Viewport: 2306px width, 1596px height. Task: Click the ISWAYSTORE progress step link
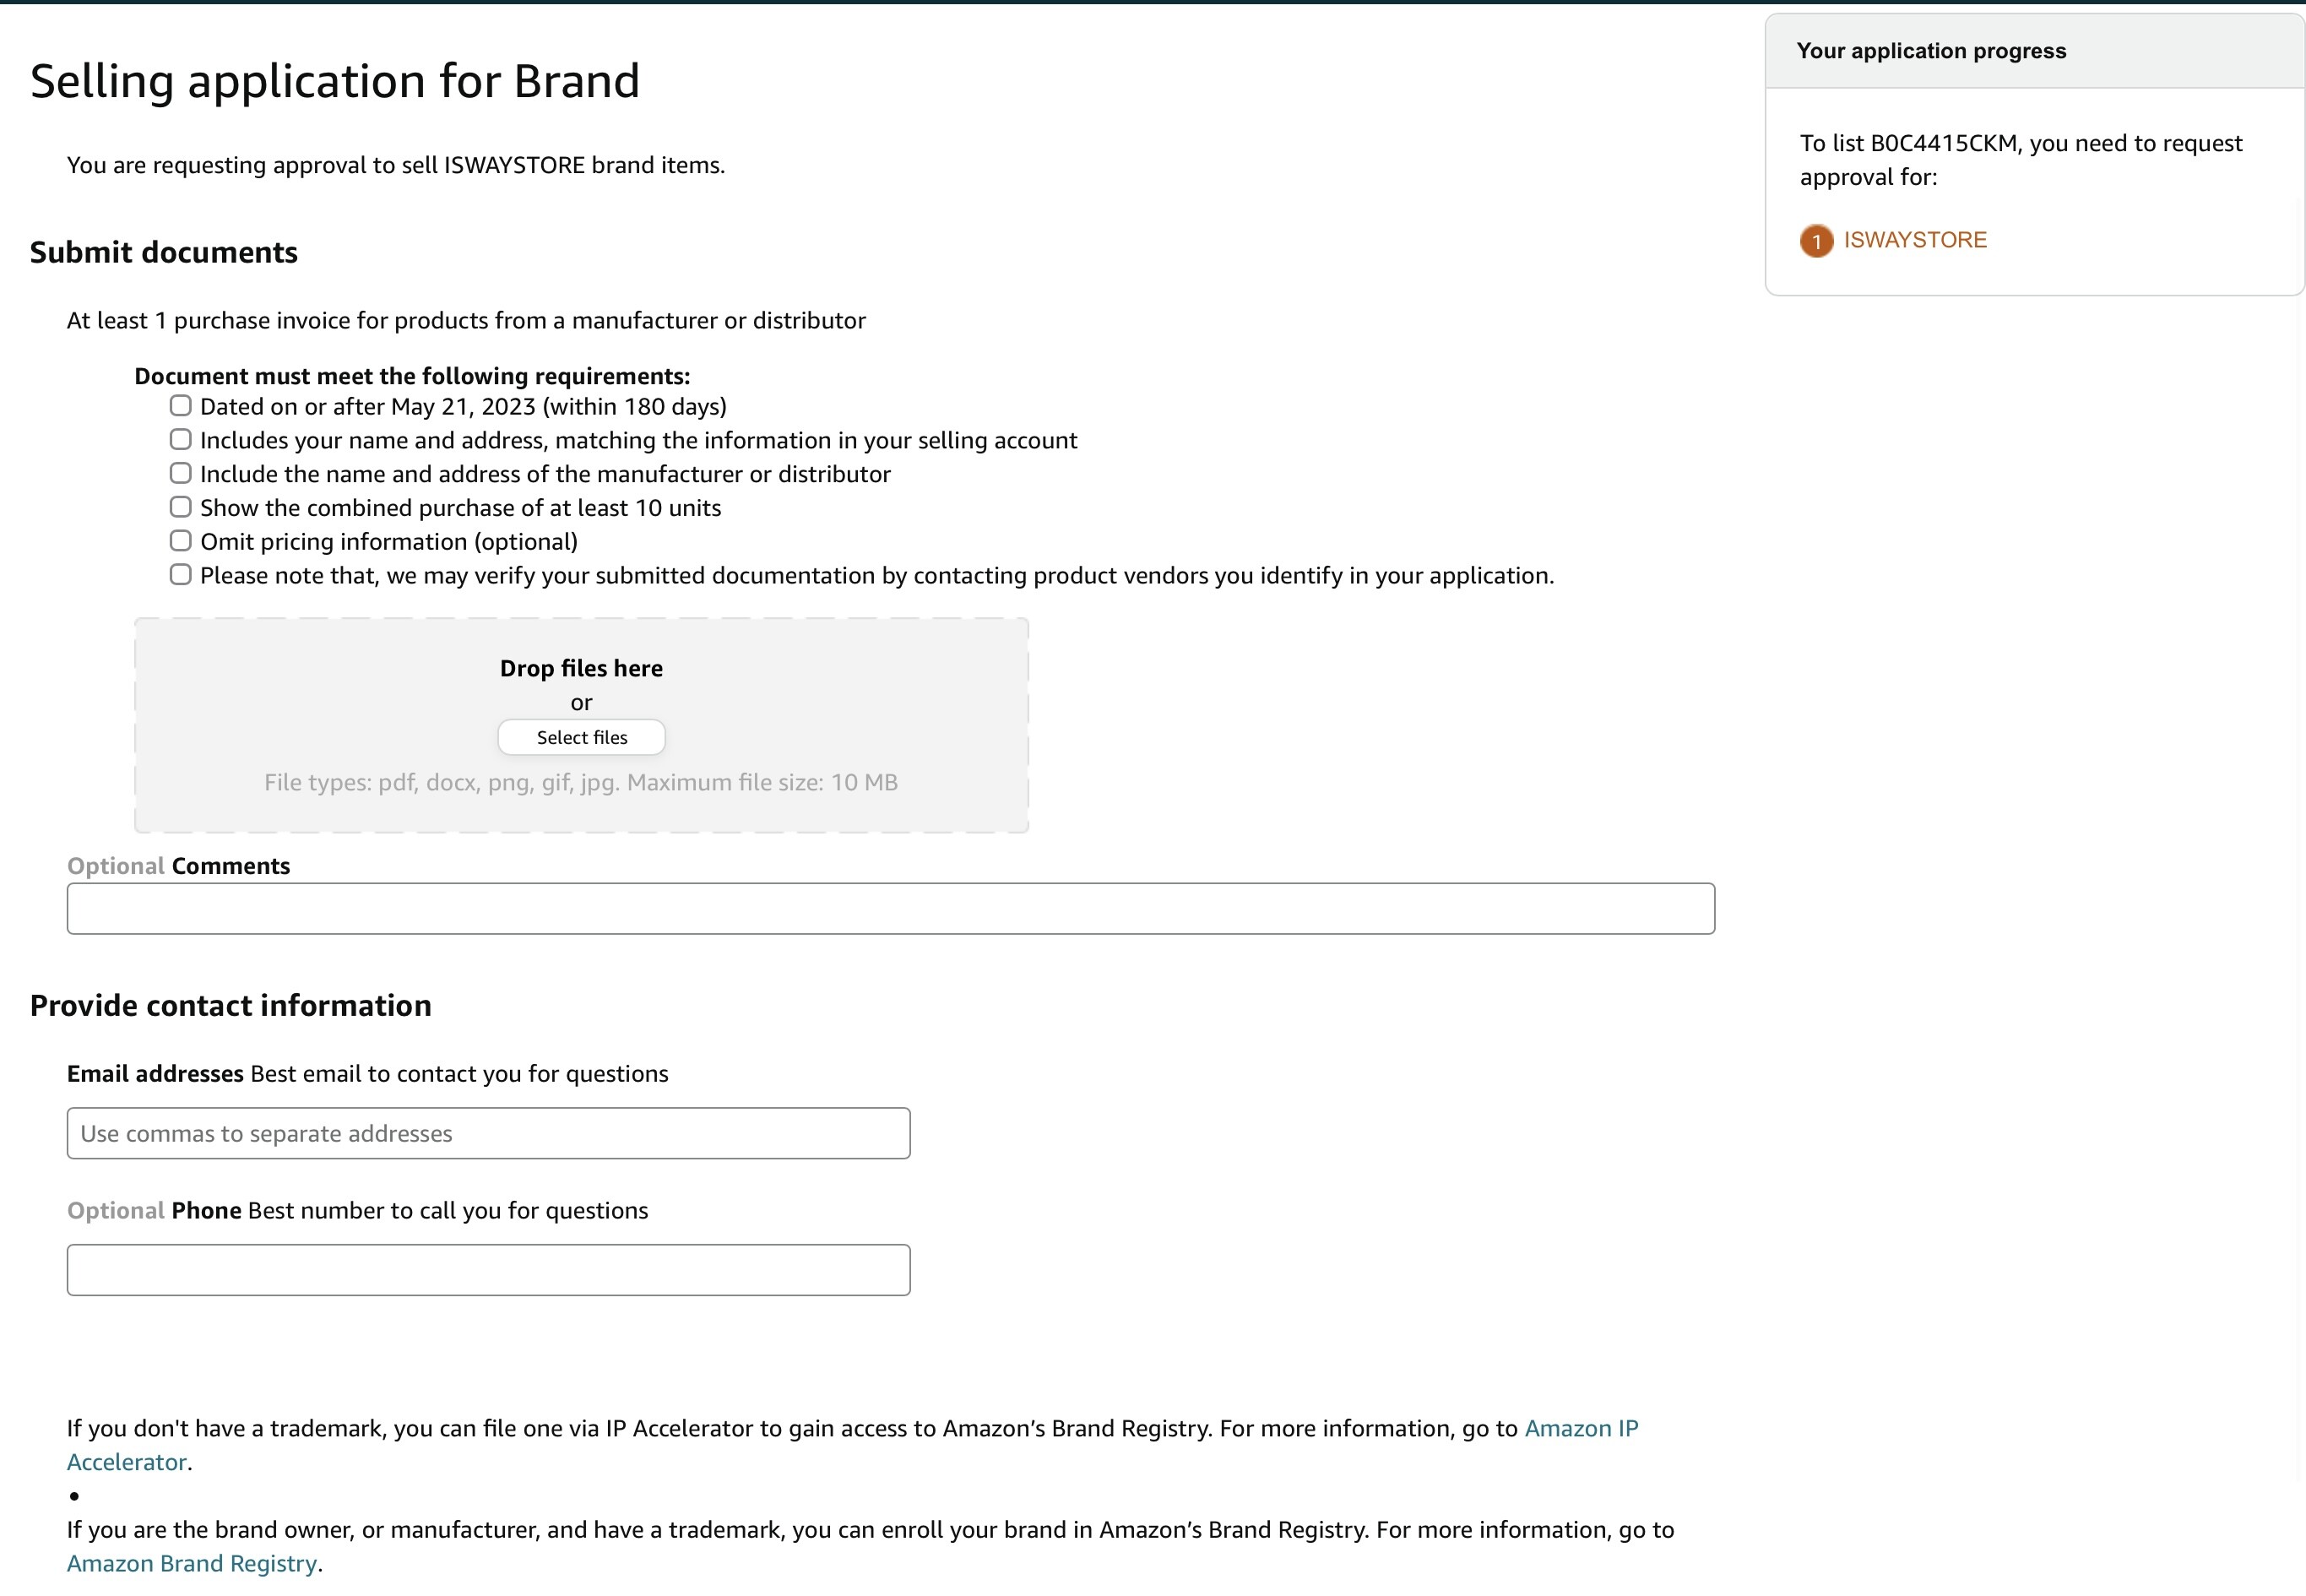click(1915, 240)
